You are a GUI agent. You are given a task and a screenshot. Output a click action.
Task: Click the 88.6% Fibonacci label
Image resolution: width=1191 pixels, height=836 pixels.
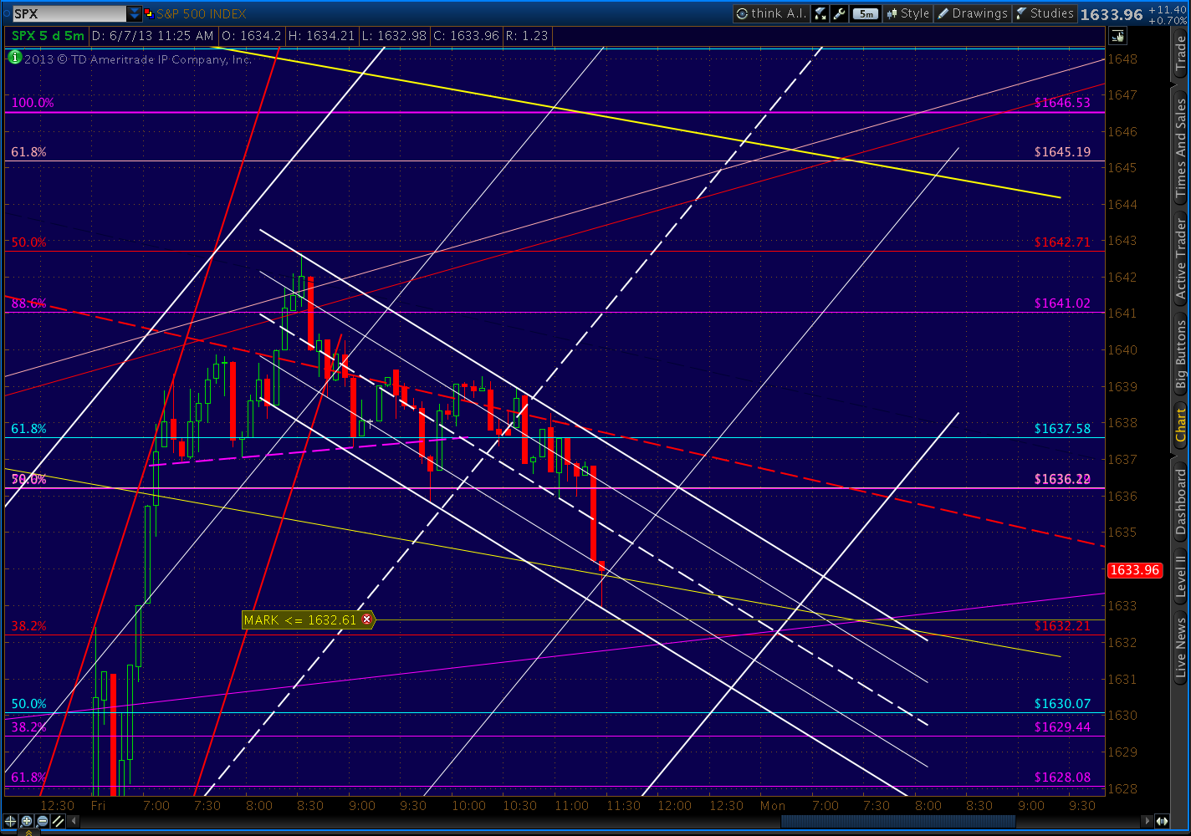(29, 303)
